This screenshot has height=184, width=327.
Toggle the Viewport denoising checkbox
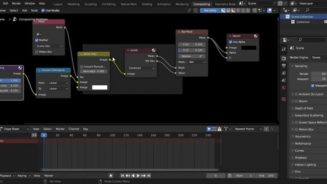[x=313, y=85]
